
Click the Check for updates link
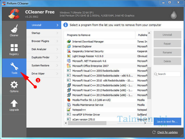click(x=167, y=132)
